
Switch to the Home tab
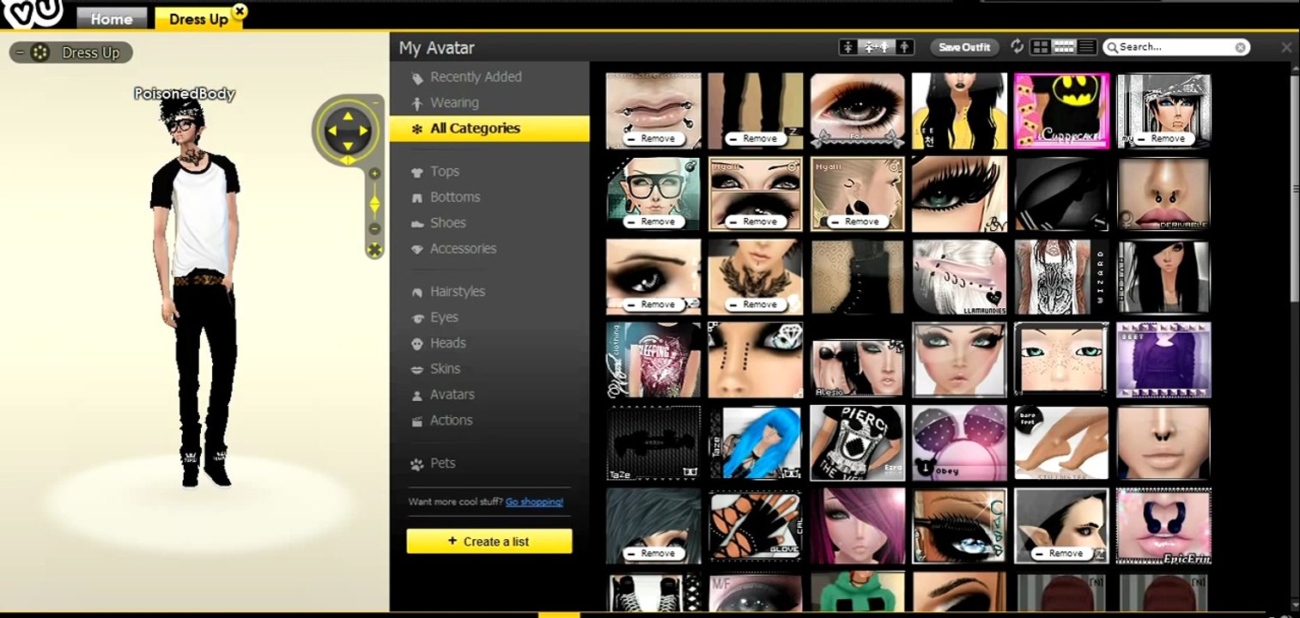pyautogui.click(x=112, y=19)
